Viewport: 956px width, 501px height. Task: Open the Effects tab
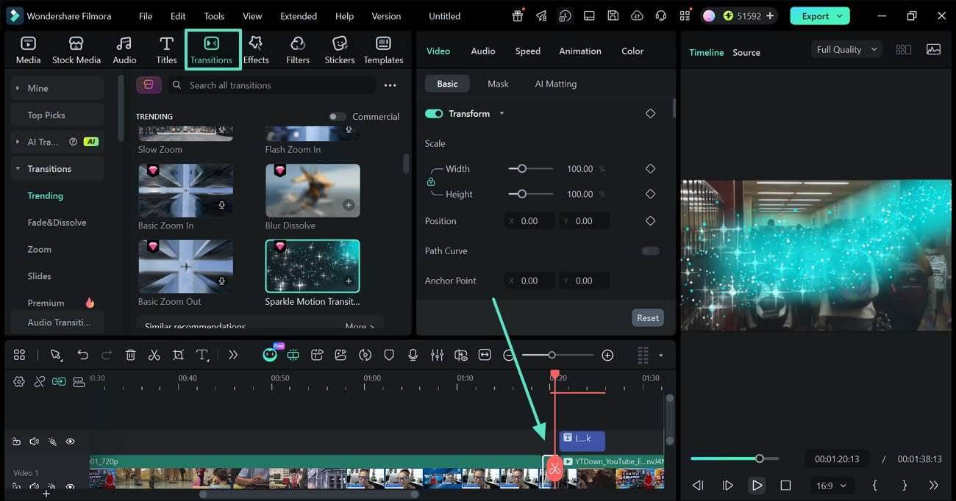(x=256, y=50)
